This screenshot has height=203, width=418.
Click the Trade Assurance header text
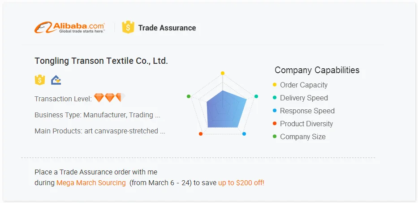(167, 28)
